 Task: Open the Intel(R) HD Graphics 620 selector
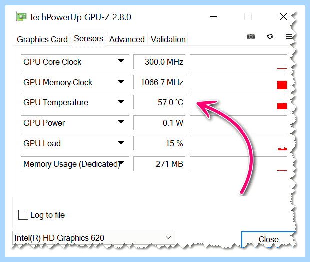(94, 238)
